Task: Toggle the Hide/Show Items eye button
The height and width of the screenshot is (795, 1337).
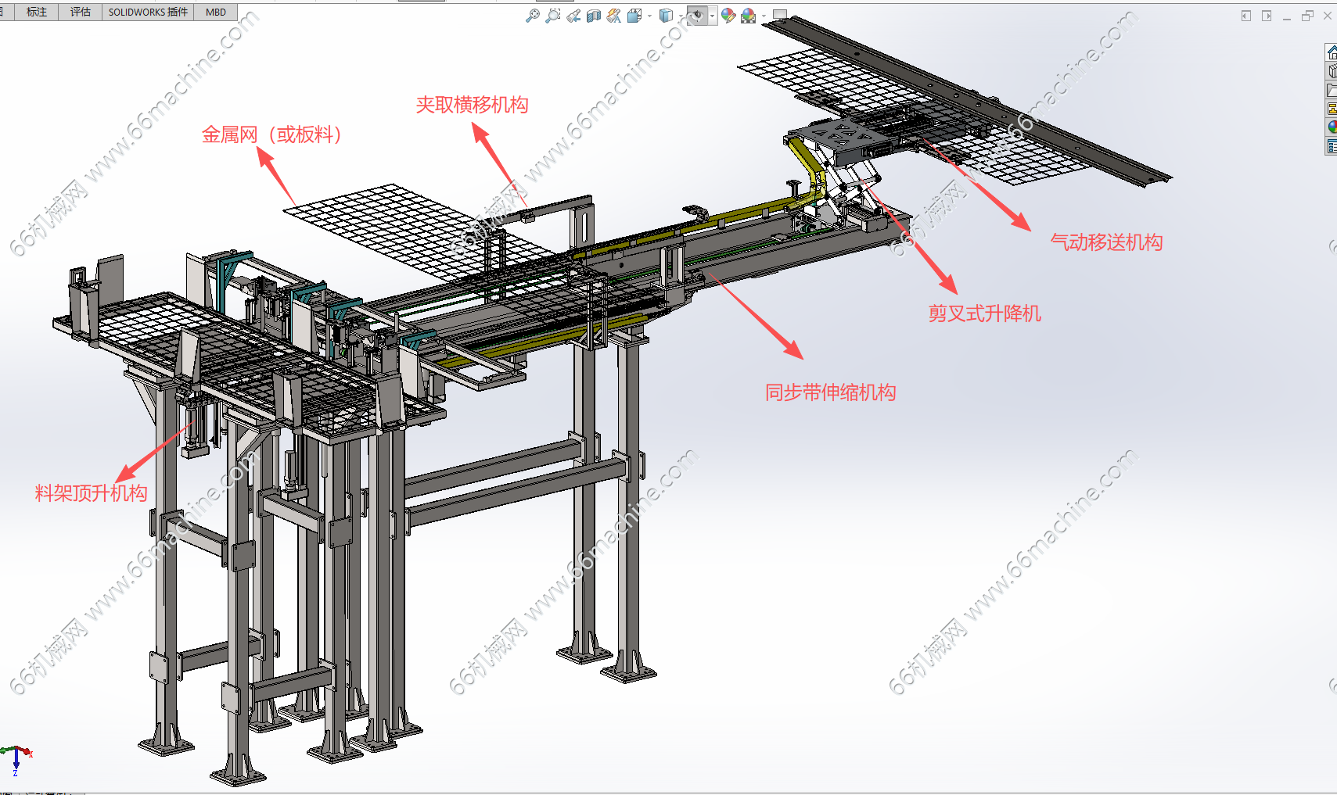Action: pos(697,16)
